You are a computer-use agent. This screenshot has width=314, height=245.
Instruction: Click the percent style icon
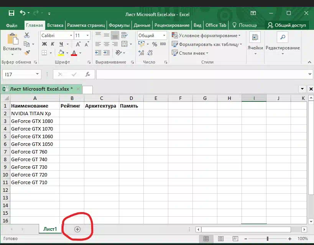coord(155,44)
